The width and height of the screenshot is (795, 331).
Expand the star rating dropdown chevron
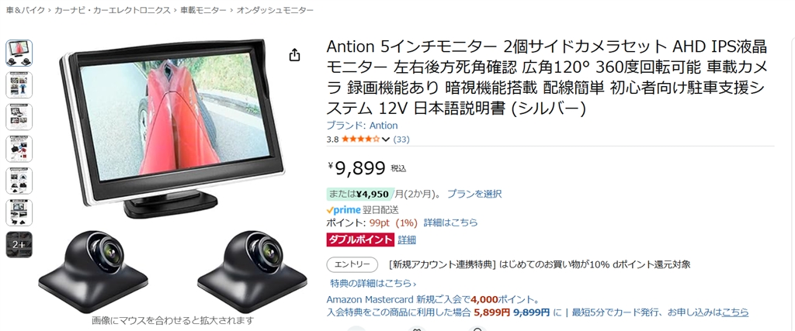coord(385,140)
